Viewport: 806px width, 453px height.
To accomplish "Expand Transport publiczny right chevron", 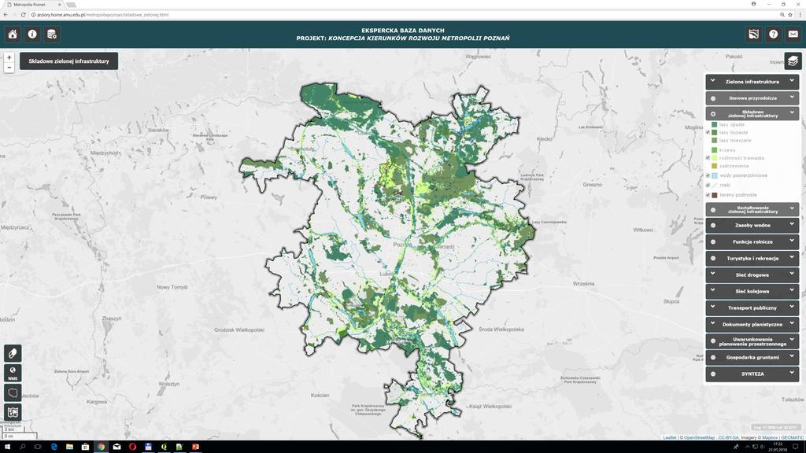I will pos(792,307).
